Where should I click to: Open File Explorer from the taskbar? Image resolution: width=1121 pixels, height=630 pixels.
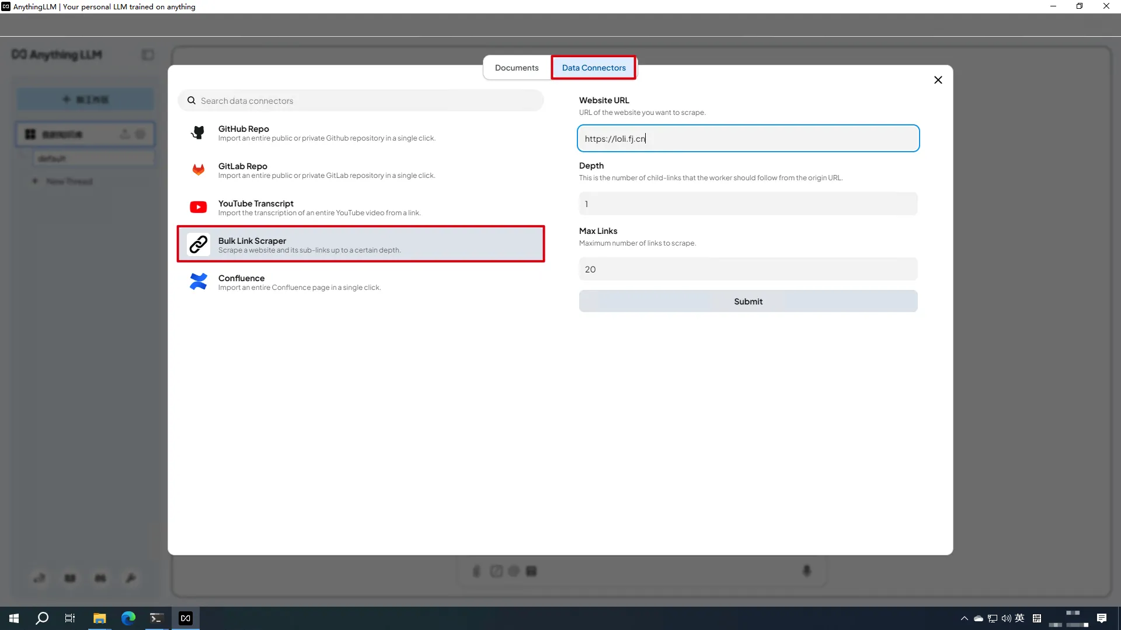click(x=99, y=618)
